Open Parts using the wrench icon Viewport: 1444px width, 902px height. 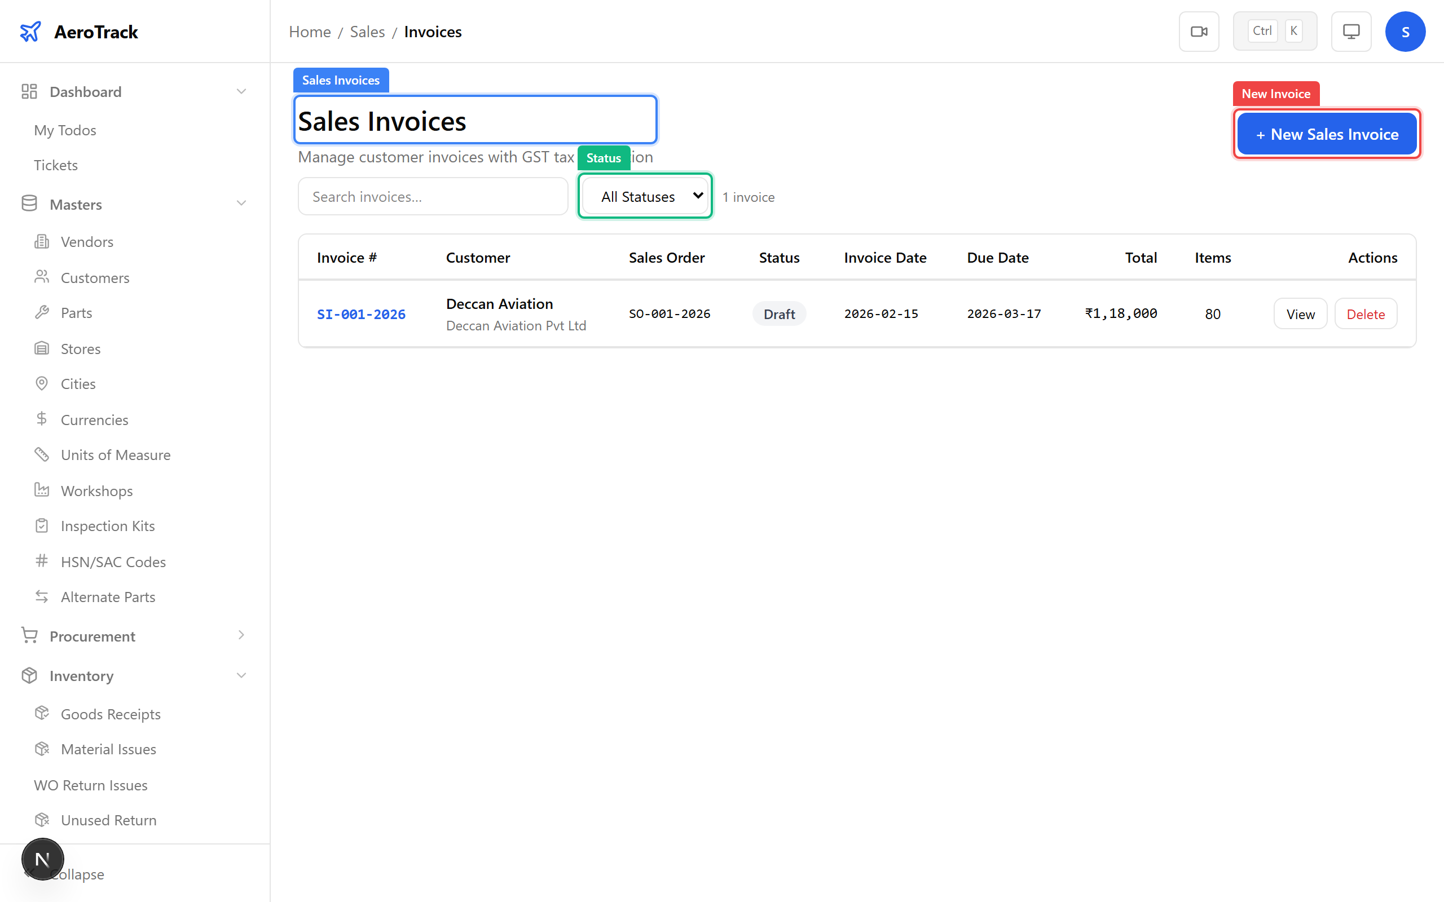42,312
